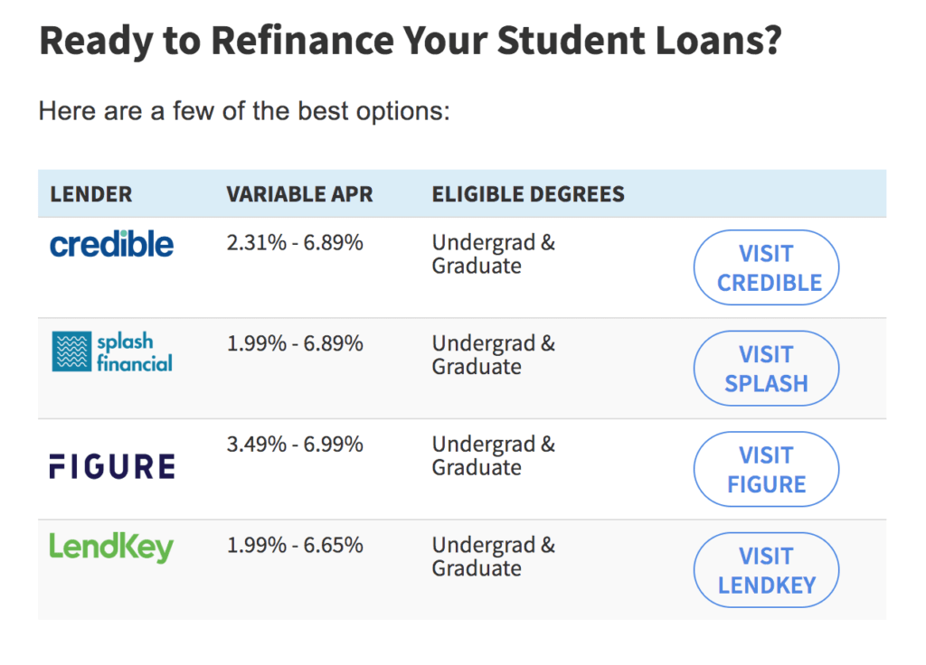This screenshot has width=926, height=665.
Task: Click the 'splash financial' logo text
Action: [x=135, y=352]
